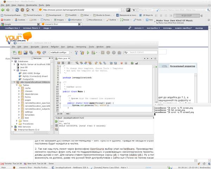This screenshot has width=211, height=169.
Task: Click editor find selection magnifier icon
Action: (x=77, y=63)
